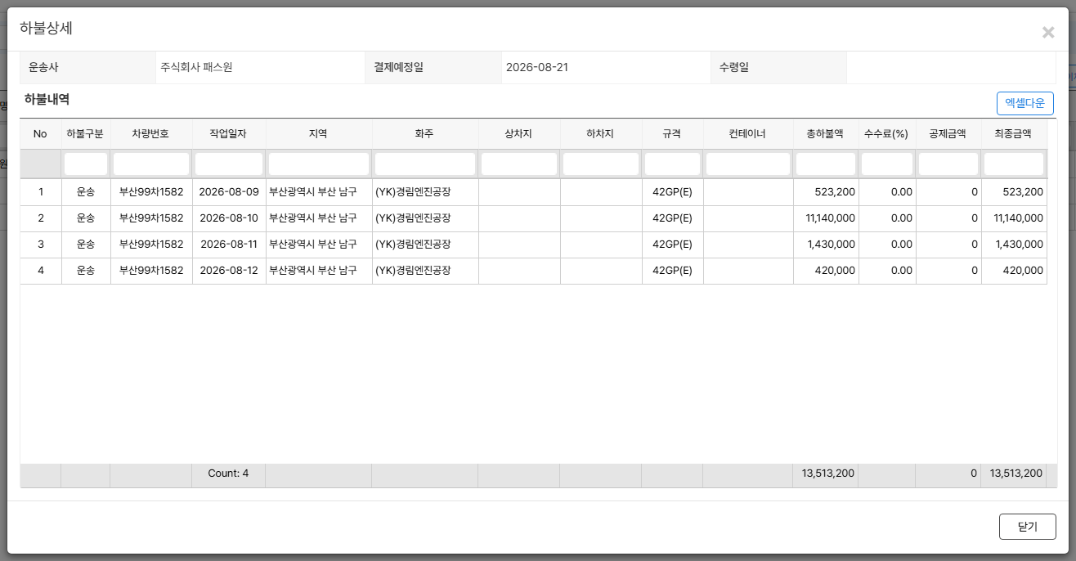Sort by 화주 column header

pyautogui.click(x=425, y=134)
